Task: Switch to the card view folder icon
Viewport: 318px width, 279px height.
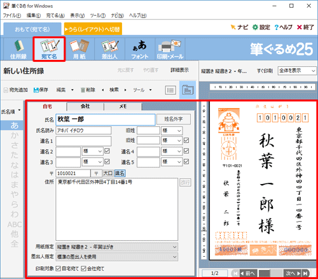Action: click(x=188, y=90)
